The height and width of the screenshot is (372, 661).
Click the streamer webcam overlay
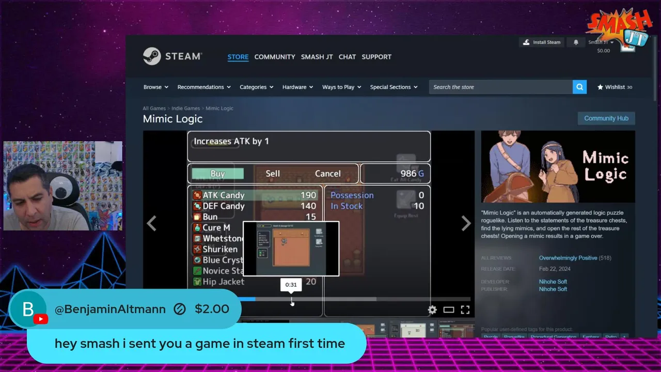63,185
